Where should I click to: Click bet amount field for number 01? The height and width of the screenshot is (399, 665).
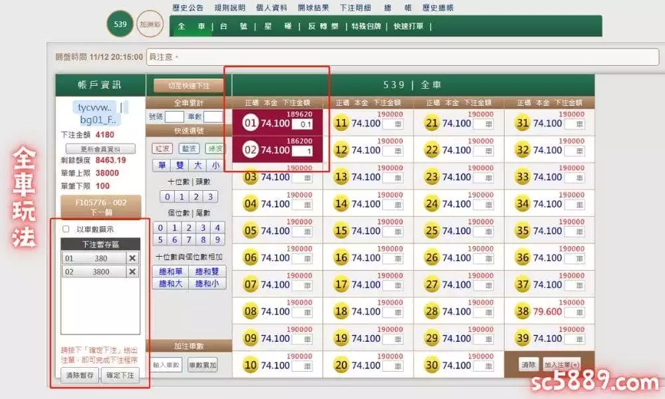point(302,124)
